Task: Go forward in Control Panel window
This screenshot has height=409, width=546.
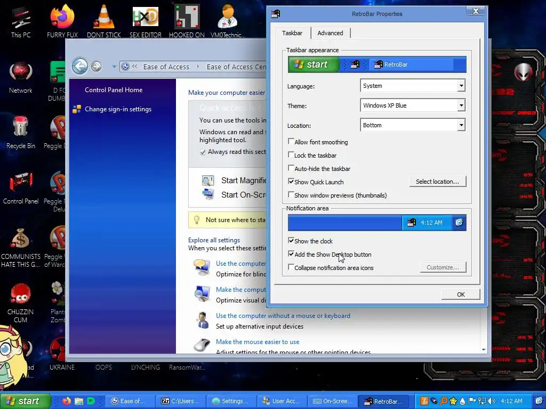Action: (x=97, y=66)
